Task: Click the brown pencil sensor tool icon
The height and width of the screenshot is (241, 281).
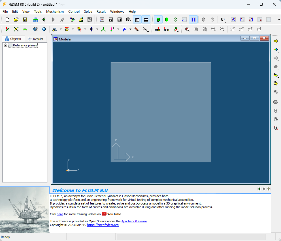Action: pyautogui.click(x=137, y=29)
